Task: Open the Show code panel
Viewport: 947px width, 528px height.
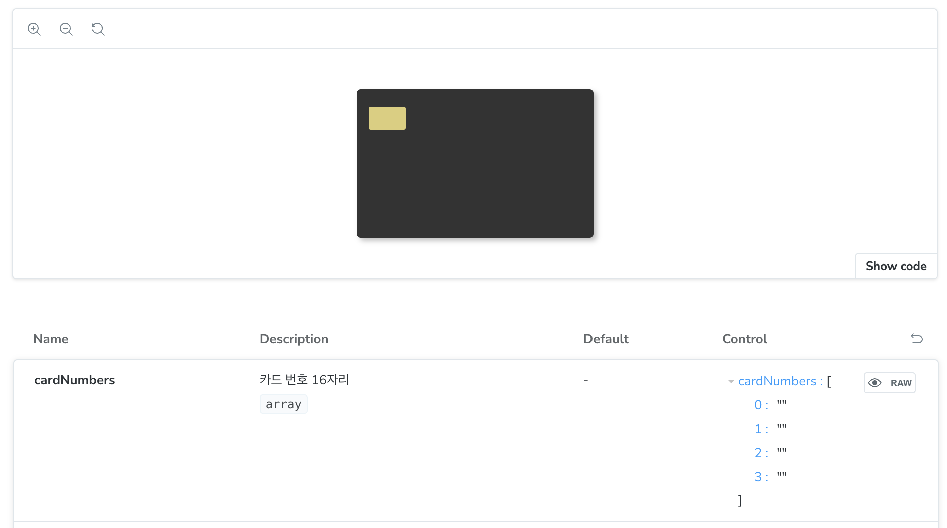Action: click(x=896, y=266)
